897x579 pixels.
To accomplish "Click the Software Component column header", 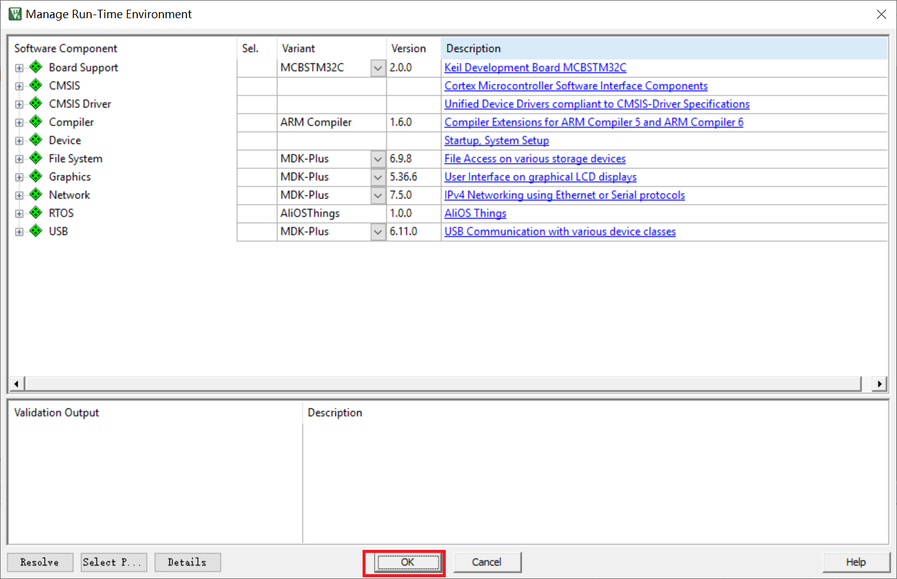I will 123,48.
